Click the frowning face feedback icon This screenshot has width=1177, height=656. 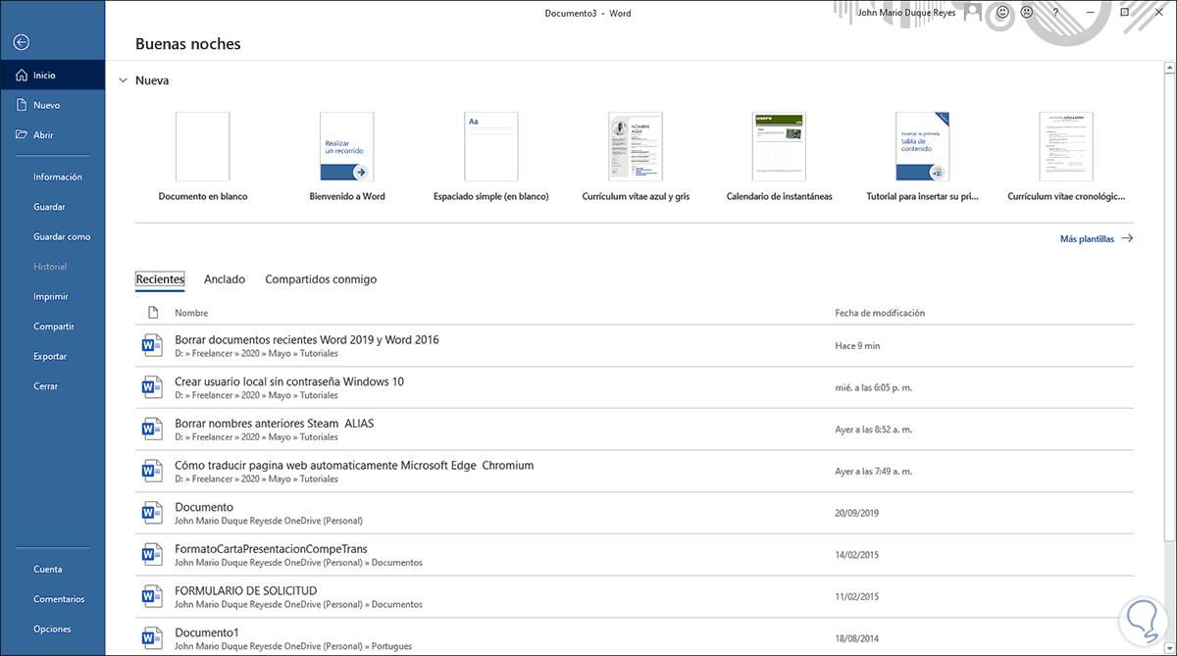(x=1027, y=13)
